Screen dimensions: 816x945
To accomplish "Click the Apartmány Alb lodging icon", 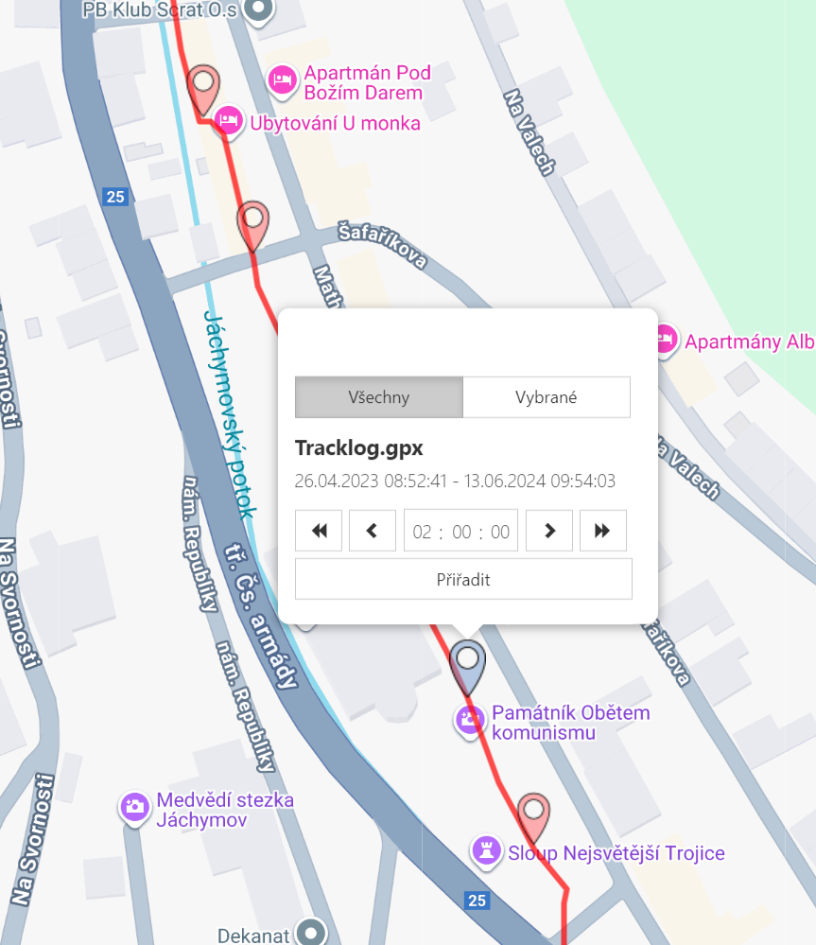I will 665,341.
